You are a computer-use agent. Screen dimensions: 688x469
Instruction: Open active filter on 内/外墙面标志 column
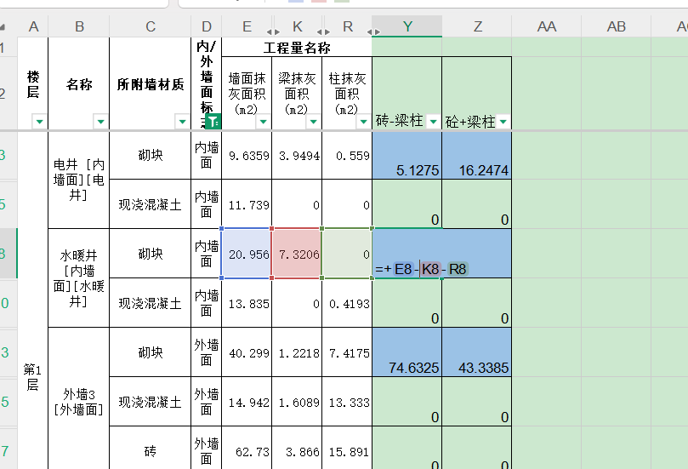point(213,121)
